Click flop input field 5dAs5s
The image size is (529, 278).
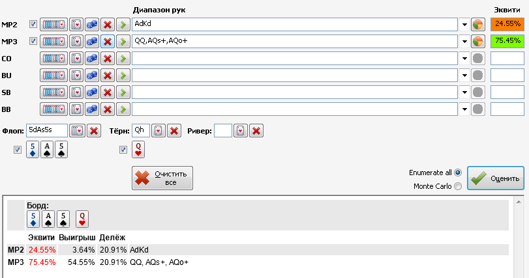pos(47,131)
